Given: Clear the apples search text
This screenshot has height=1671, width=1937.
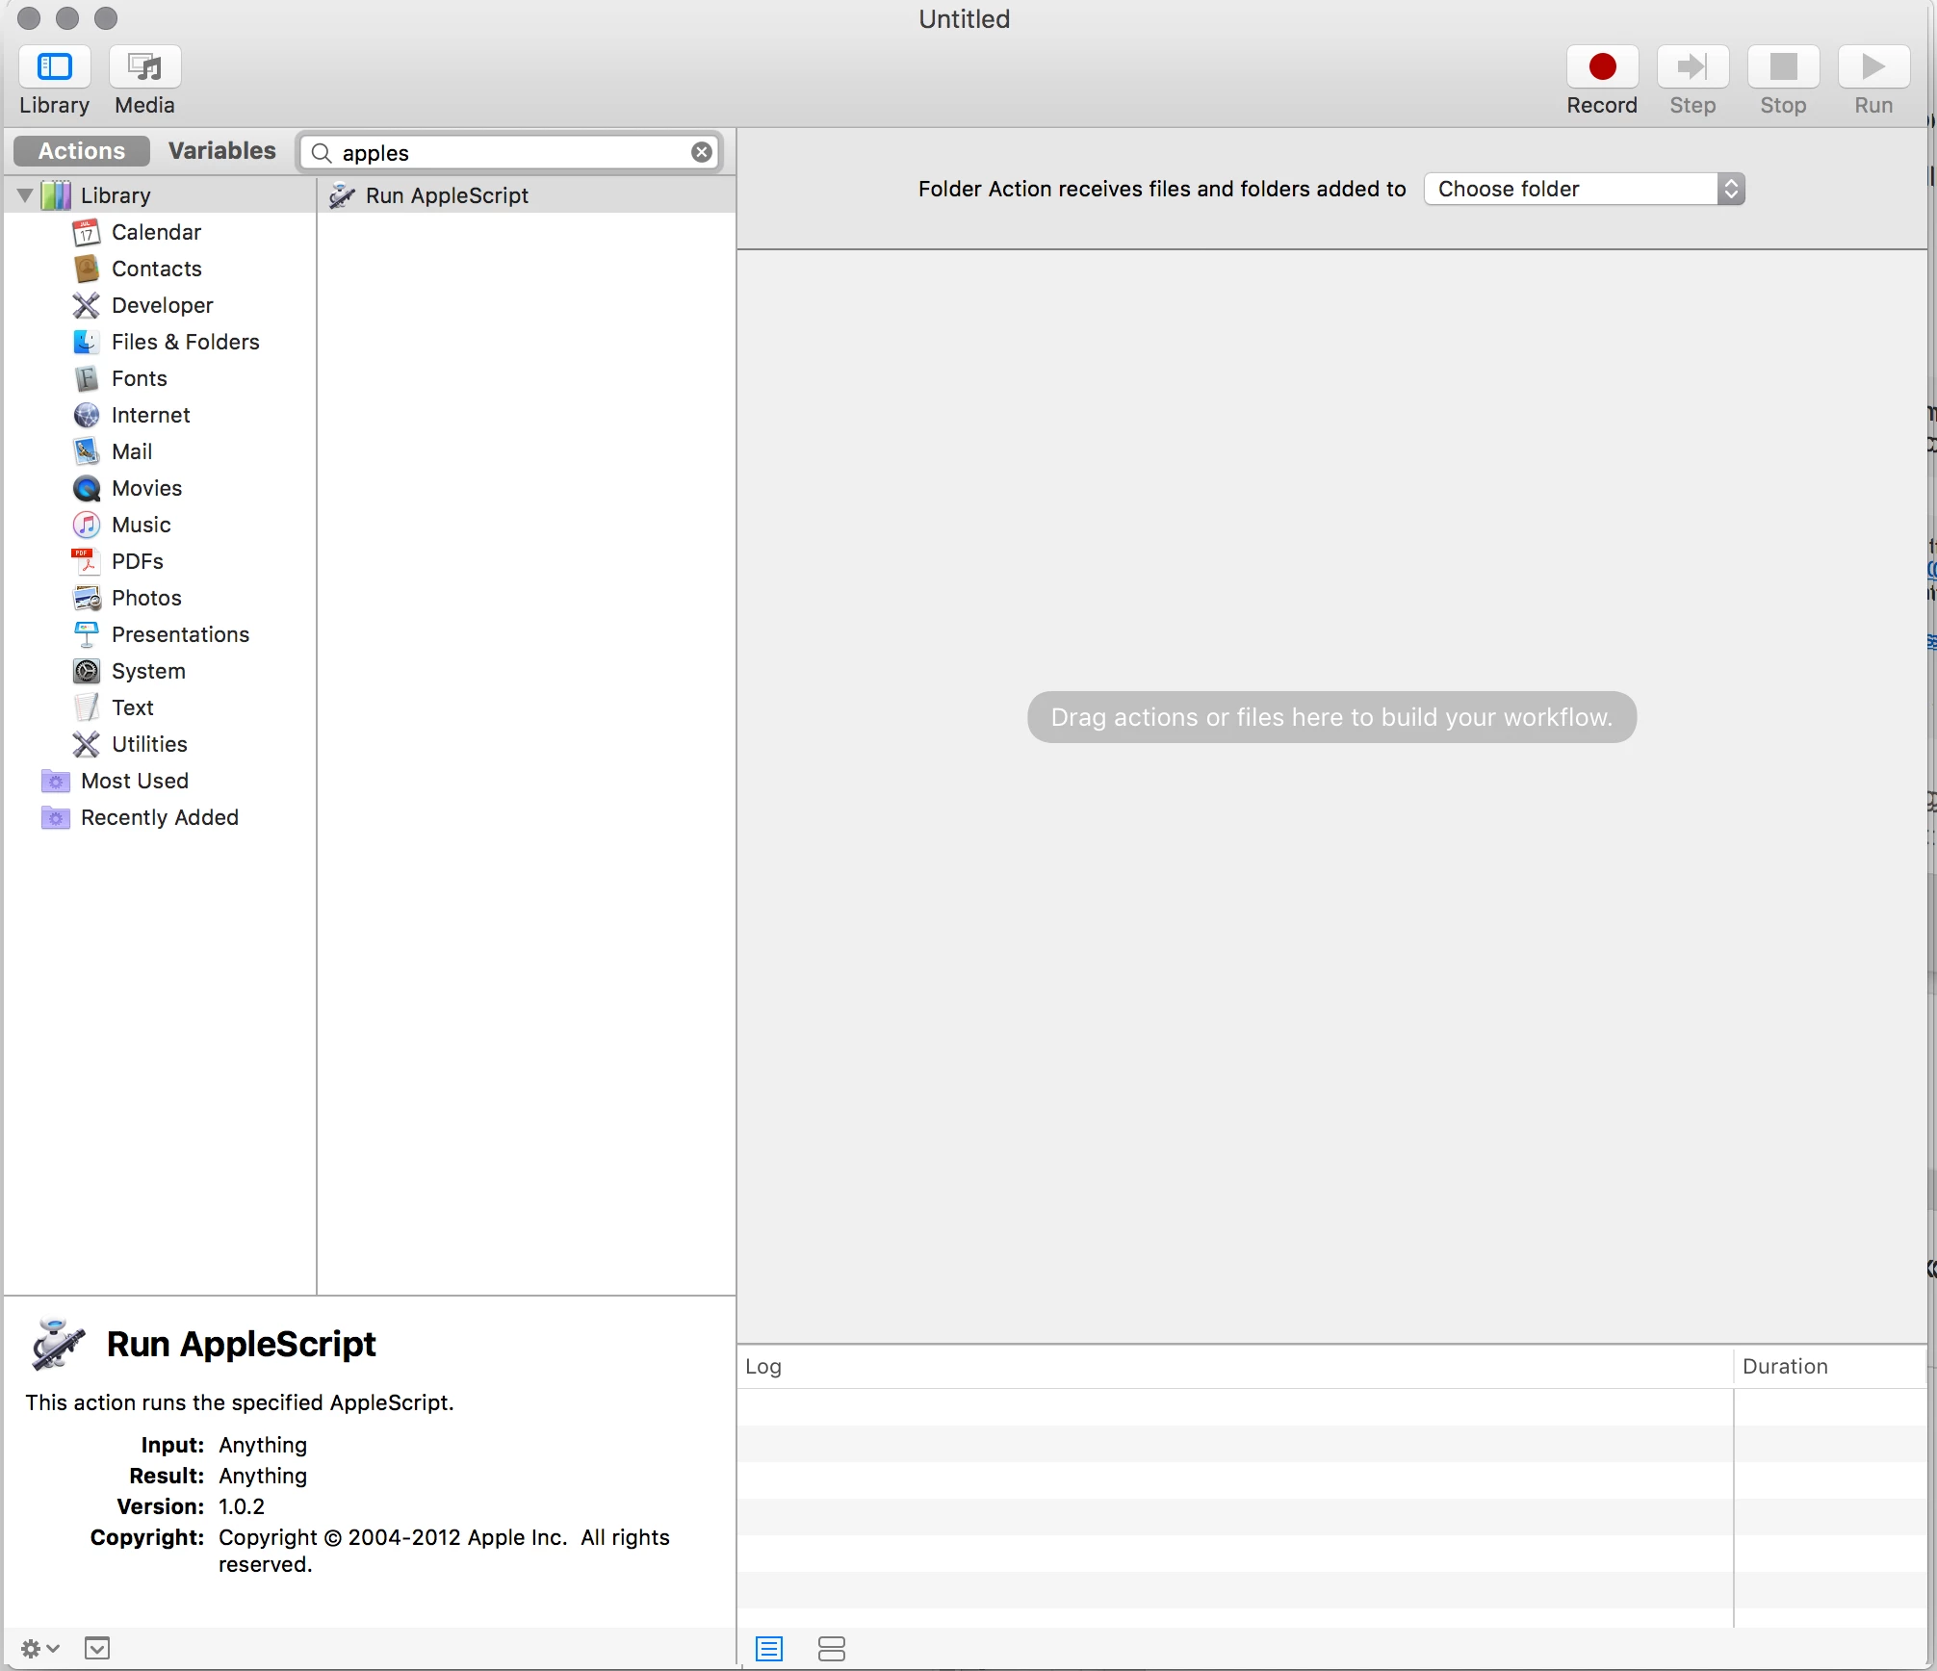Looking at the screenshot, I should coord(702,152).
